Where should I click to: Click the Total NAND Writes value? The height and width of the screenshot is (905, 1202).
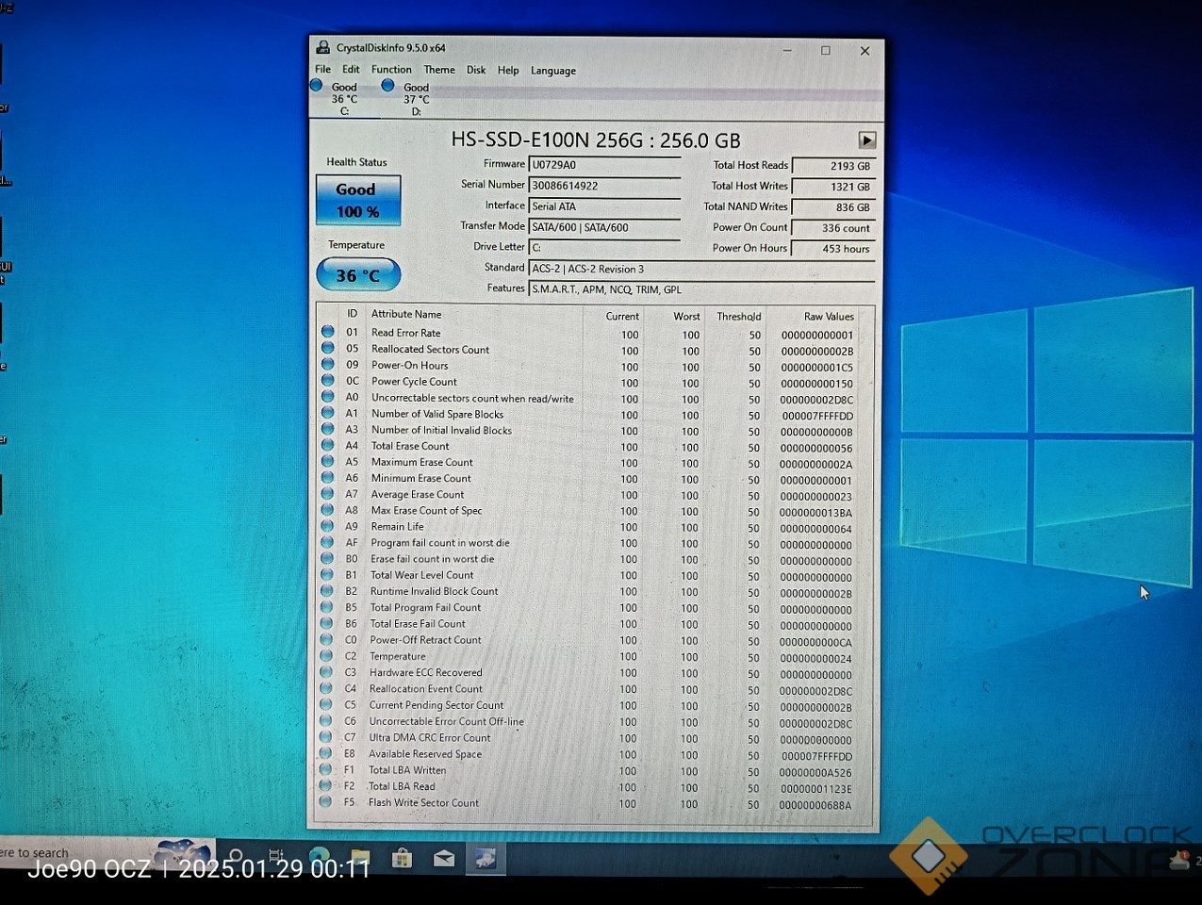coord(833,207)
